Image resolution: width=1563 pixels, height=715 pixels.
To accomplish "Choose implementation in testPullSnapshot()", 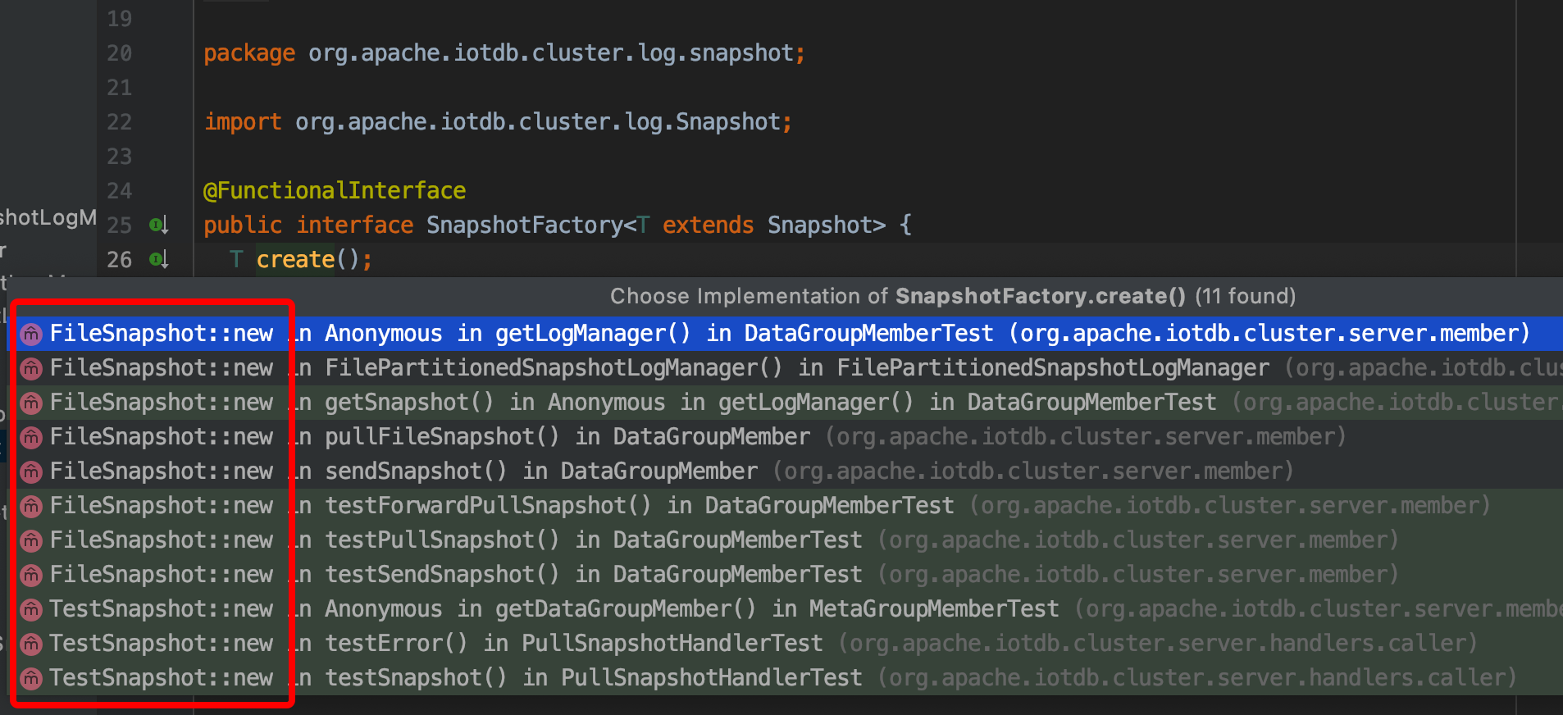I will click(785, 540).
